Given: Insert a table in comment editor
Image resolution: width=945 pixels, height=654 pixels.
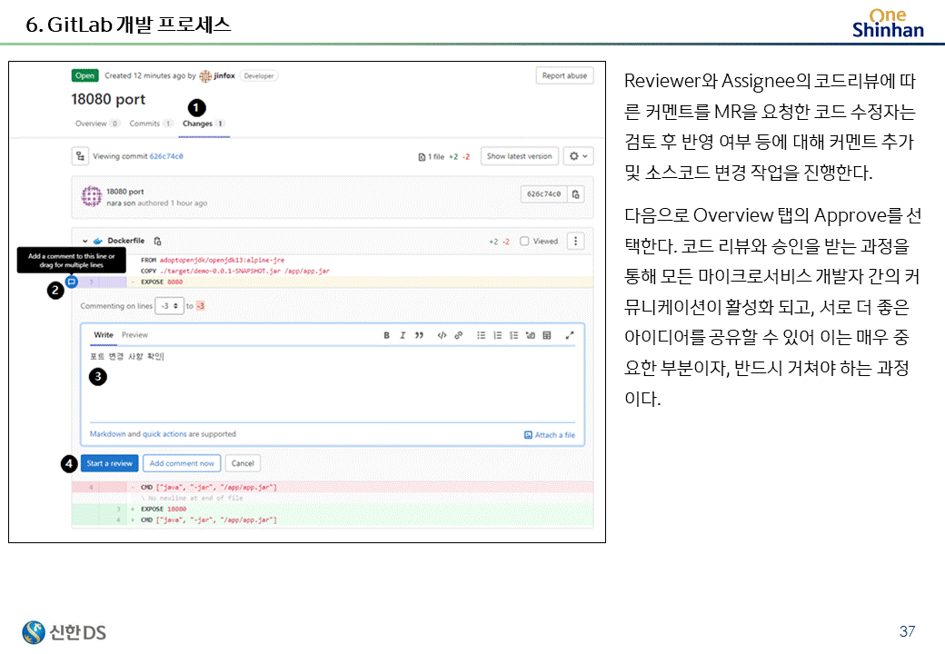Looking at the screenshot, I should point(547,335).
